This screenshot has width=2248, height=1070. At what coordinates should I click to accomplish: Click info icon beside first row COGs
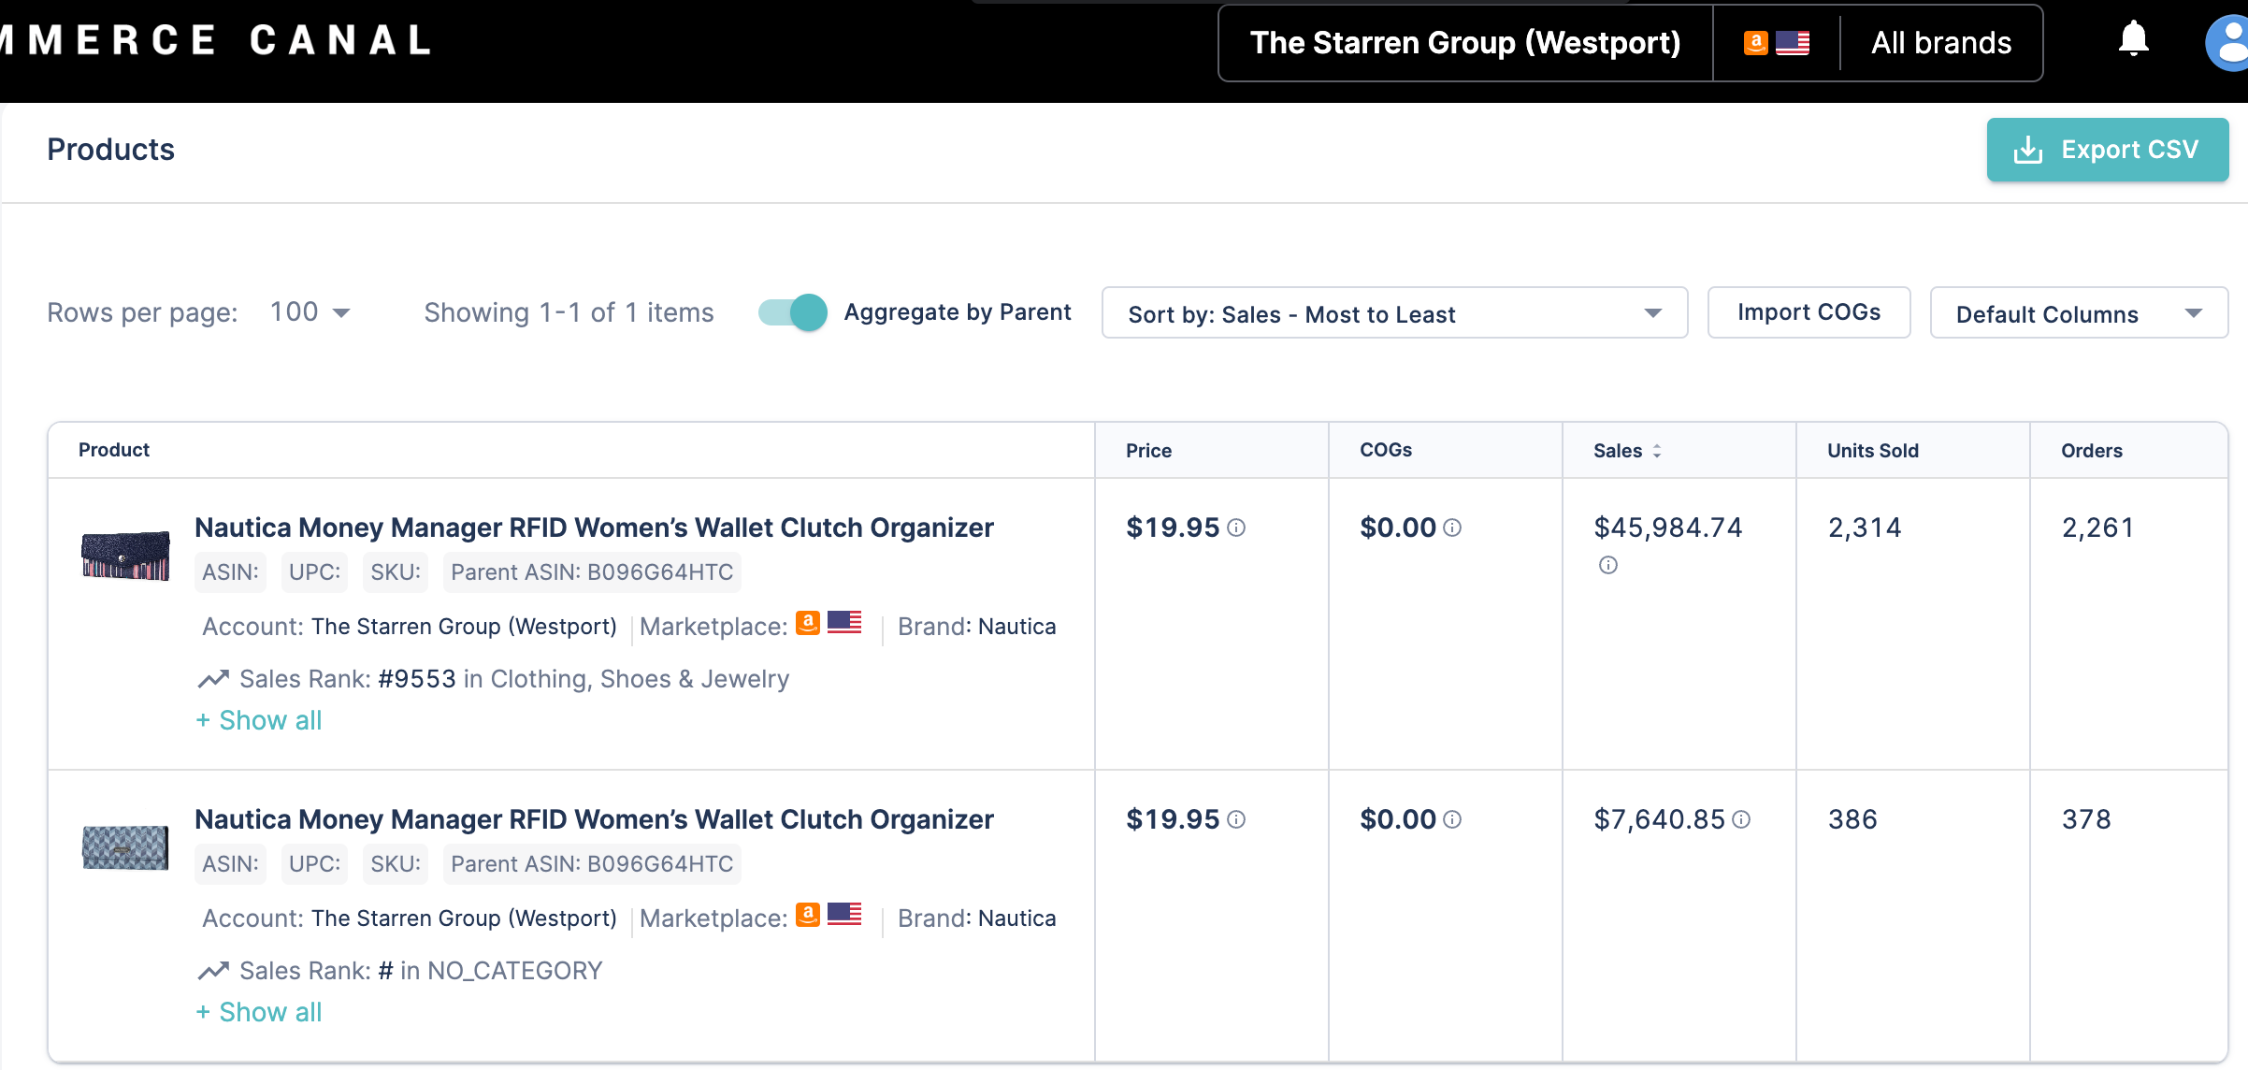(x=1452, y=528)
